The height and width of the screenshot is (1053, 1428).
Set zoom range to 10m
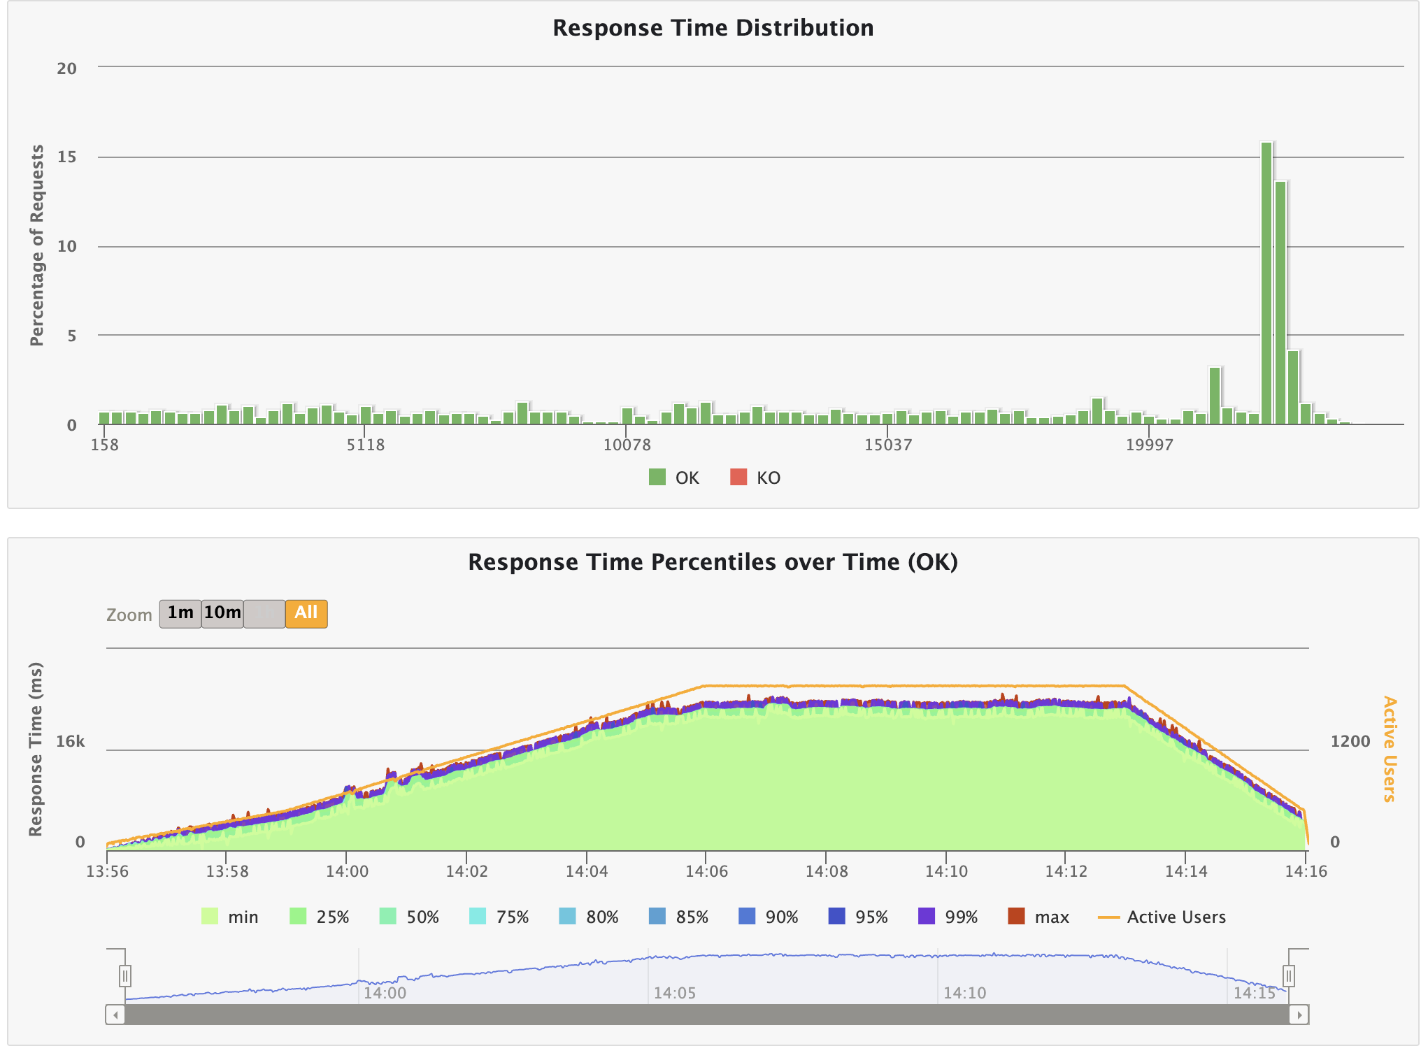click(x=222, y=613)
